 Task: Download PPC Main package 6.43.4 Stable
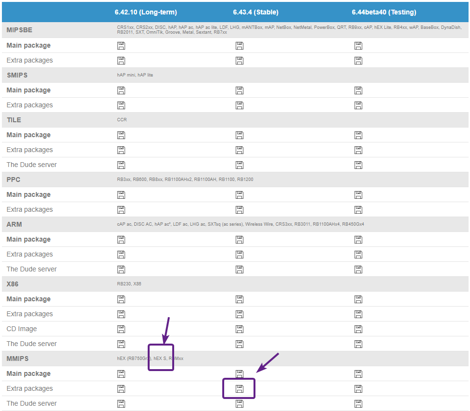click(x=240, y=195)
